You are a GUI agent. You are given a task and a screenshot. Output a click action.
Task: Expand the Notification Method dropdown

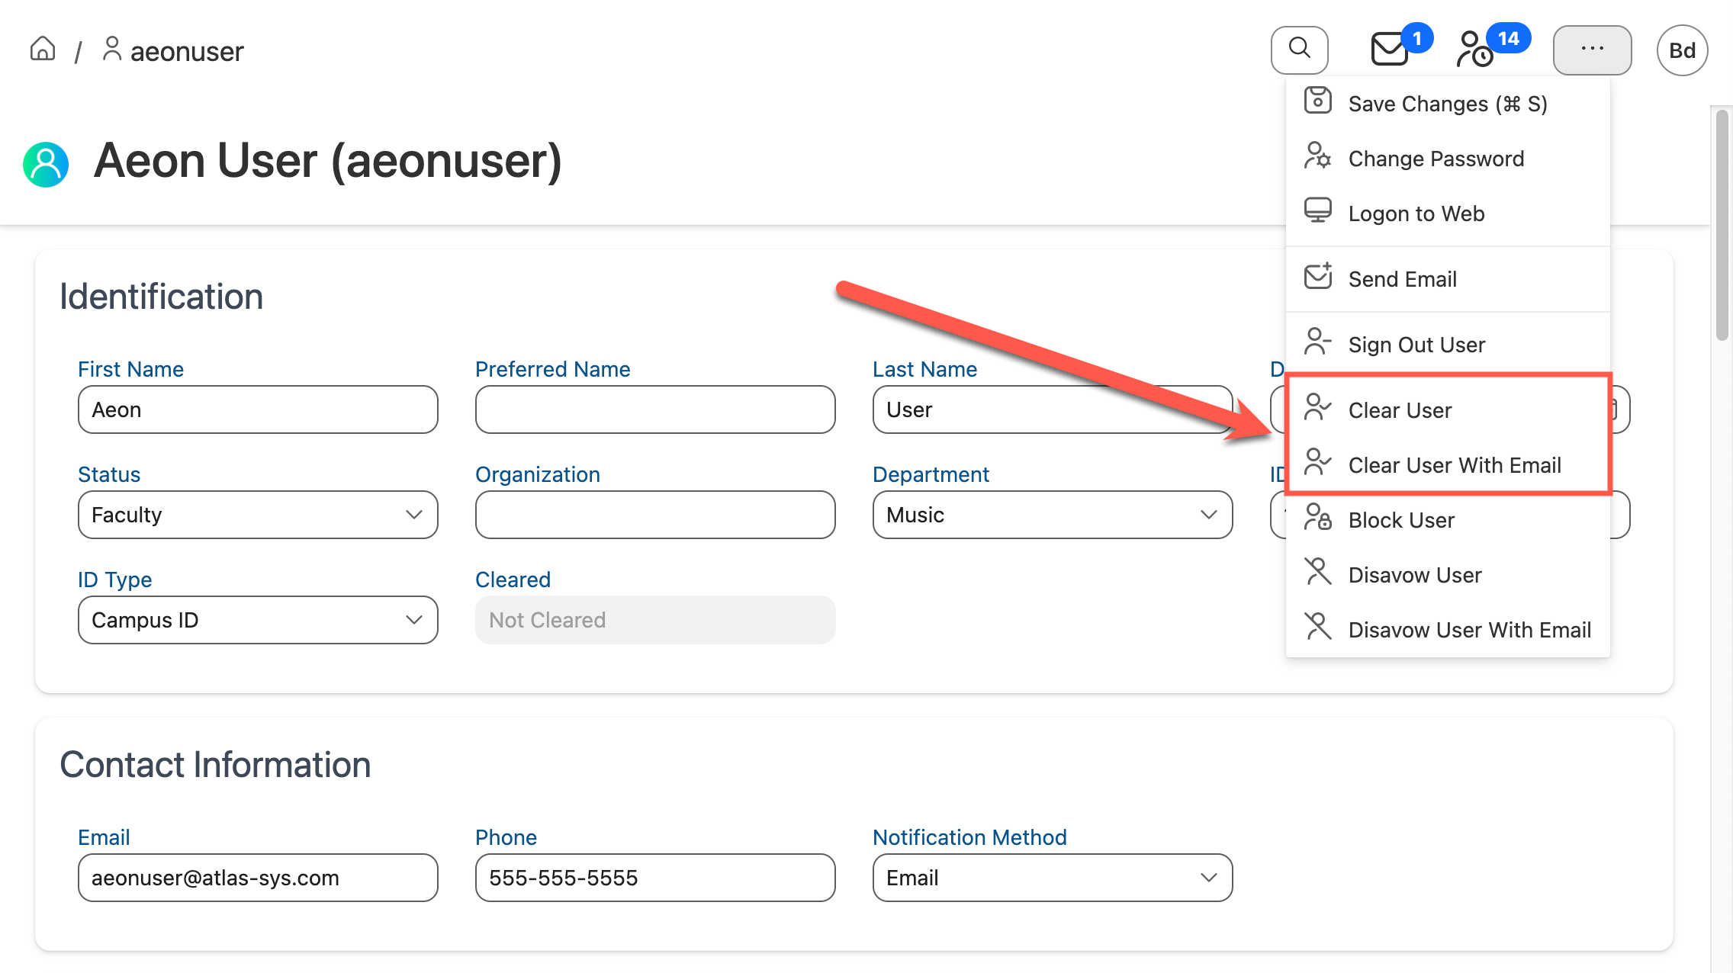1052,878
